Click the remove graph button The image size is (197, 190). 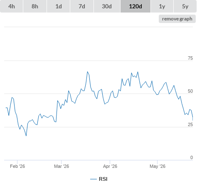pyautogui.click(x=177, y=19)
